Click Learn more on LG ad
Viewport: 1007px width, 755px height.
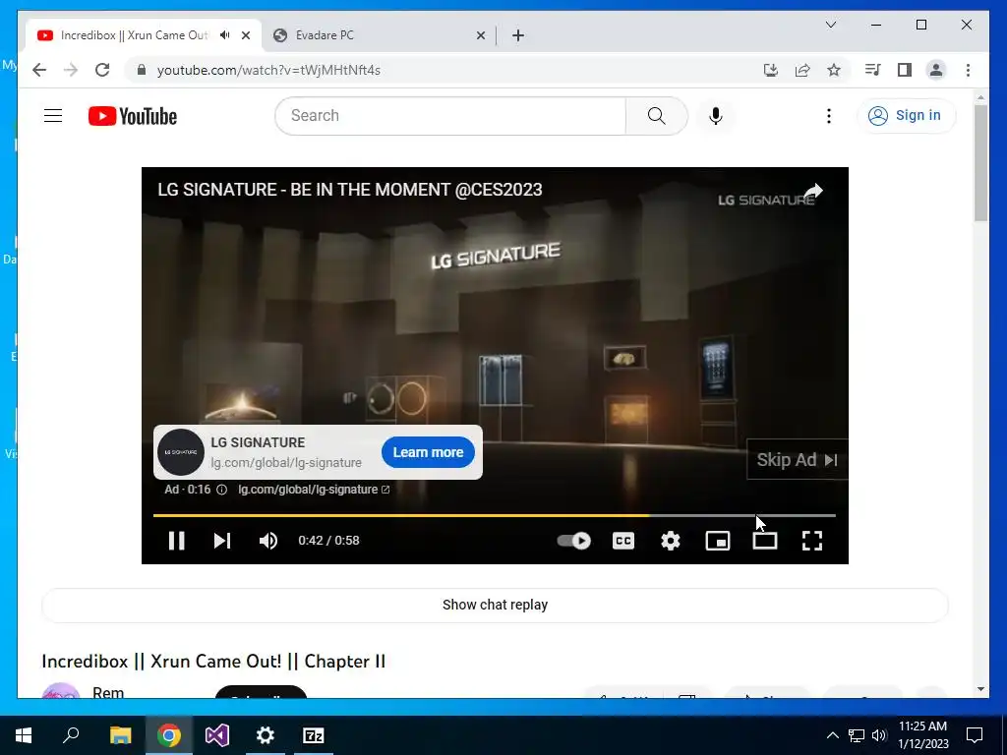click(428, 452)
